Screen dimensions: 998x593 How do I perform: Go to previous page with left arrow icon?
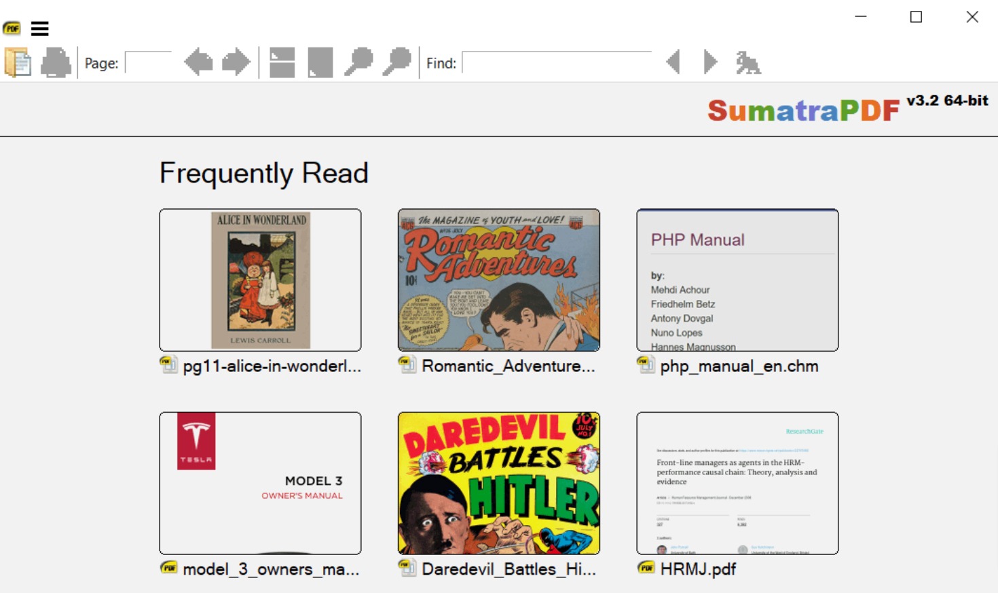[x=199, y=62]
